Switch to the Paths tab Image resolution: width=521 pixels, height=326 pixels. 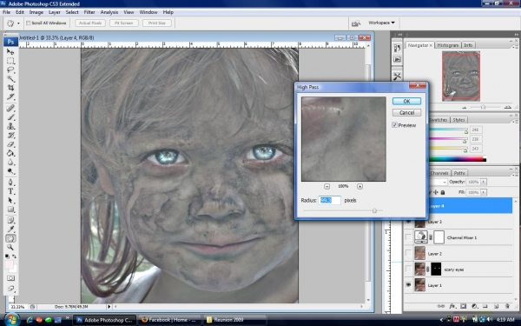pyautogui.click(x=459, y=173)
